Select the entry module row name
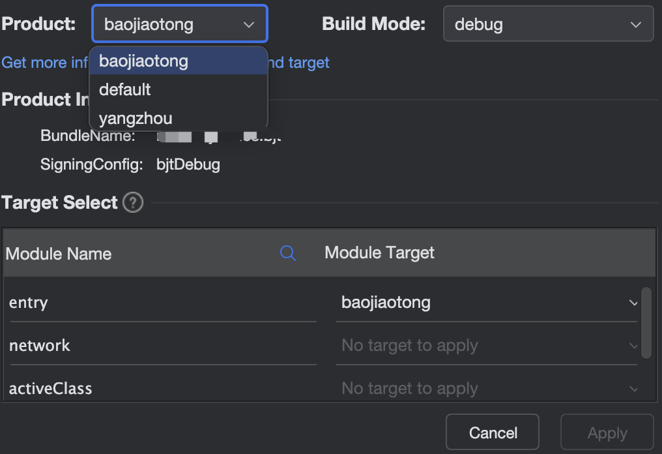The width and height of the screenshot is (662, 454). (29, 303)
